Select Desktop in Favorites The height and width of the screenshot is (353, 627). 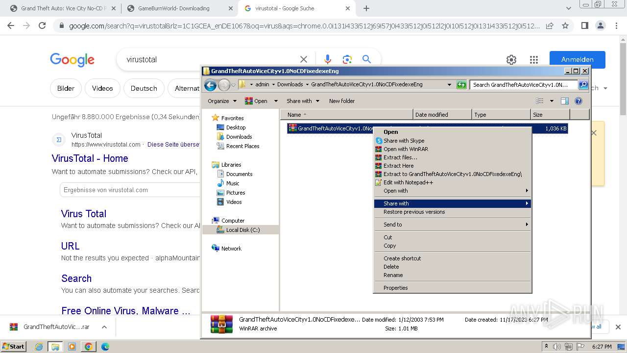(x=236, y=127)
